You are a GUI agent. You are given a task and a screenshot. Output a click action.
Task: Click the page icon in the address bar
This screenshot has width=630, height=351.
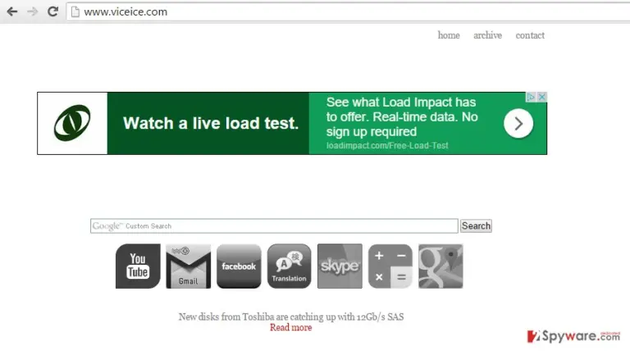(x=75, y=12)
